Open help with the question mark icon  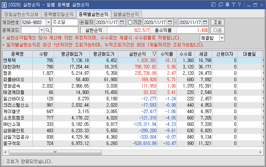tap(239, 5)
